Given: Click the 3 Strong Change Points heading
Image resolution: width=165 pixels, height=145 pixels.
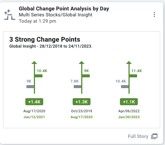Looking at the screenshot, I should [45, 39].
